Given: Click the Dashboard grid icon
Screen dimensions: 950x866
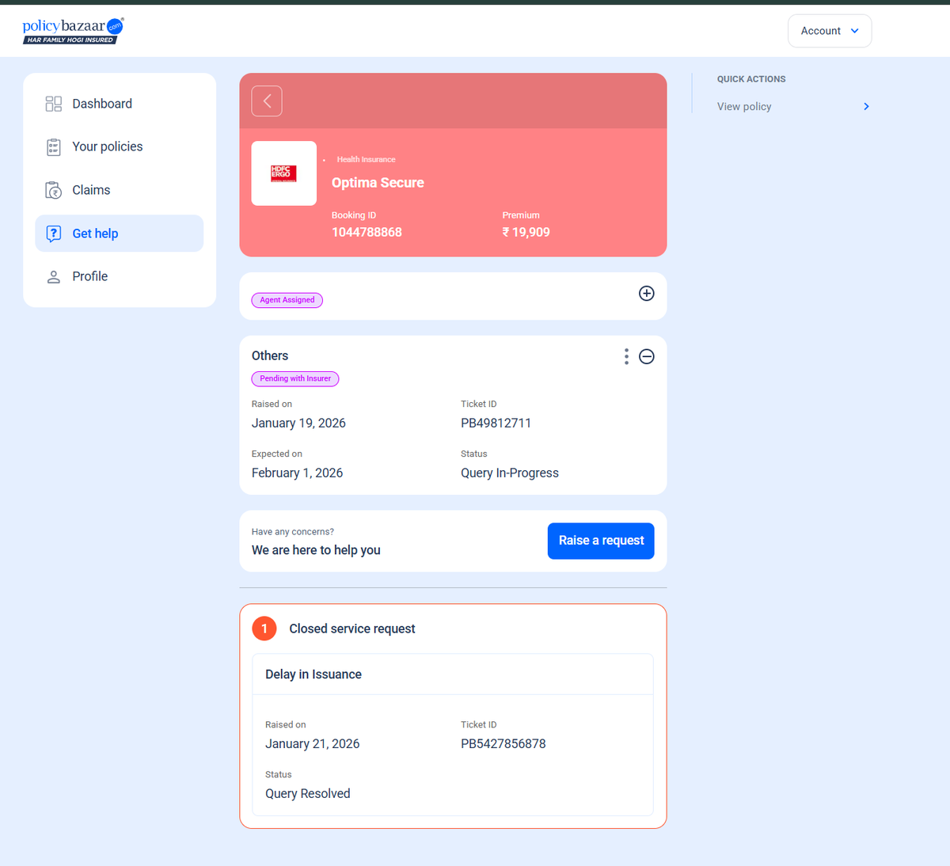Looking at the screenshot, I should 54,104.
